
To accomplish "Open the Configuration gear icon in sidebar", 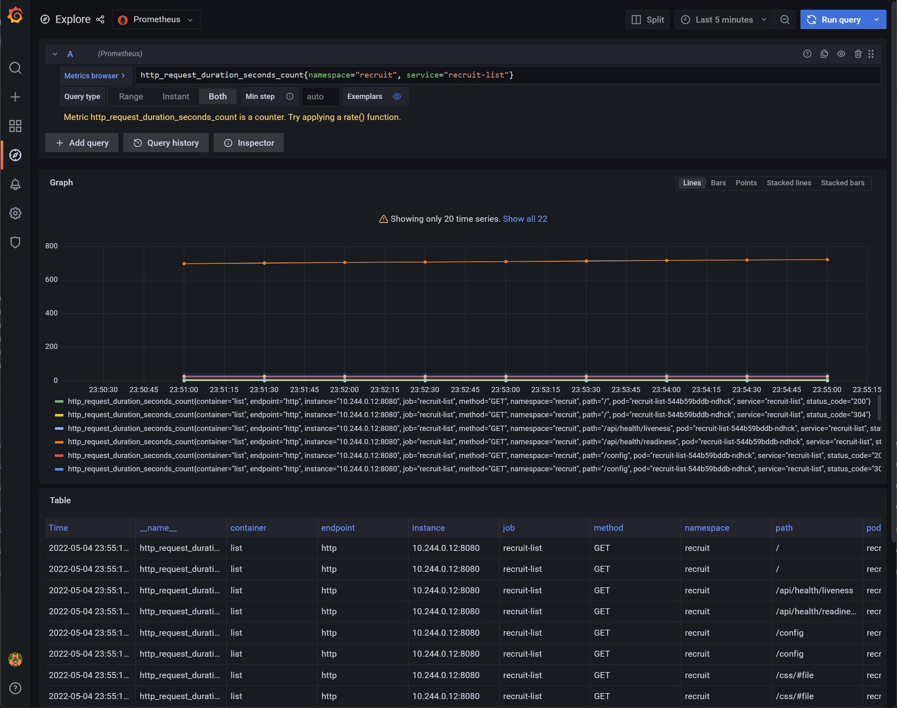I will 15,213.
